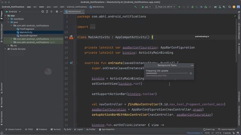241x135 pixels.
Task: Start debugging with the green bug icon
Action: [192, 7]
